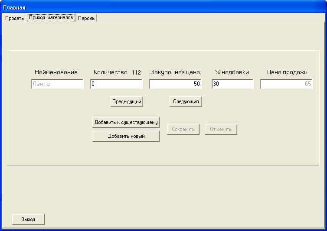Click the Отменить button

pyautogui.click(x=221, y=129)
